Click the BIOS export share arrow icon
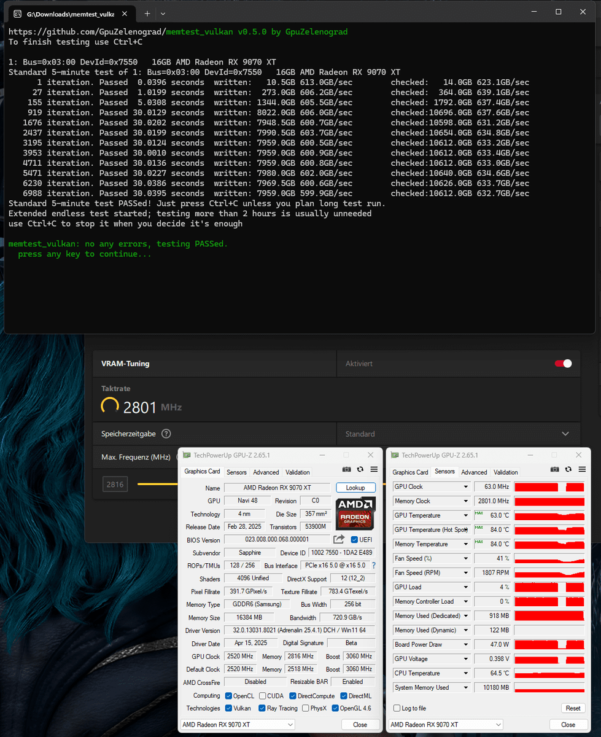Image resolution: width=601 pixels, height=737 pixels. point(339,539)
